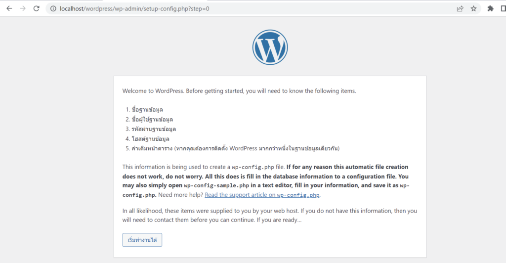Click the 'Welcome to WordPress' intro text

click(x=239, y=91)
